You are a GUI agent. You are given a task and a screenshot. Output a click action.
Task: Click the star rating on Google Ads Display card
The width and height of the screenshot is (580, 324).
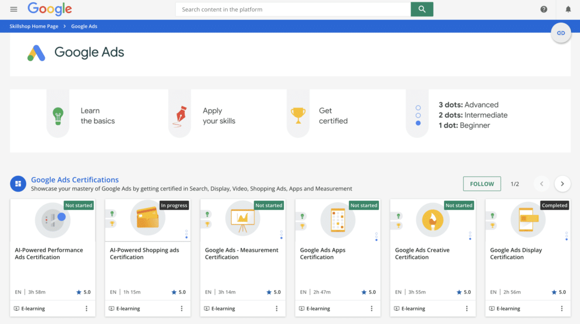coord(558,292)
